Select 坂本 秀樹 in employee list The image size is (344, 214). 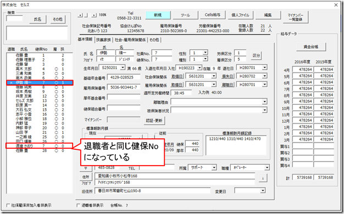tap(40, 92)
